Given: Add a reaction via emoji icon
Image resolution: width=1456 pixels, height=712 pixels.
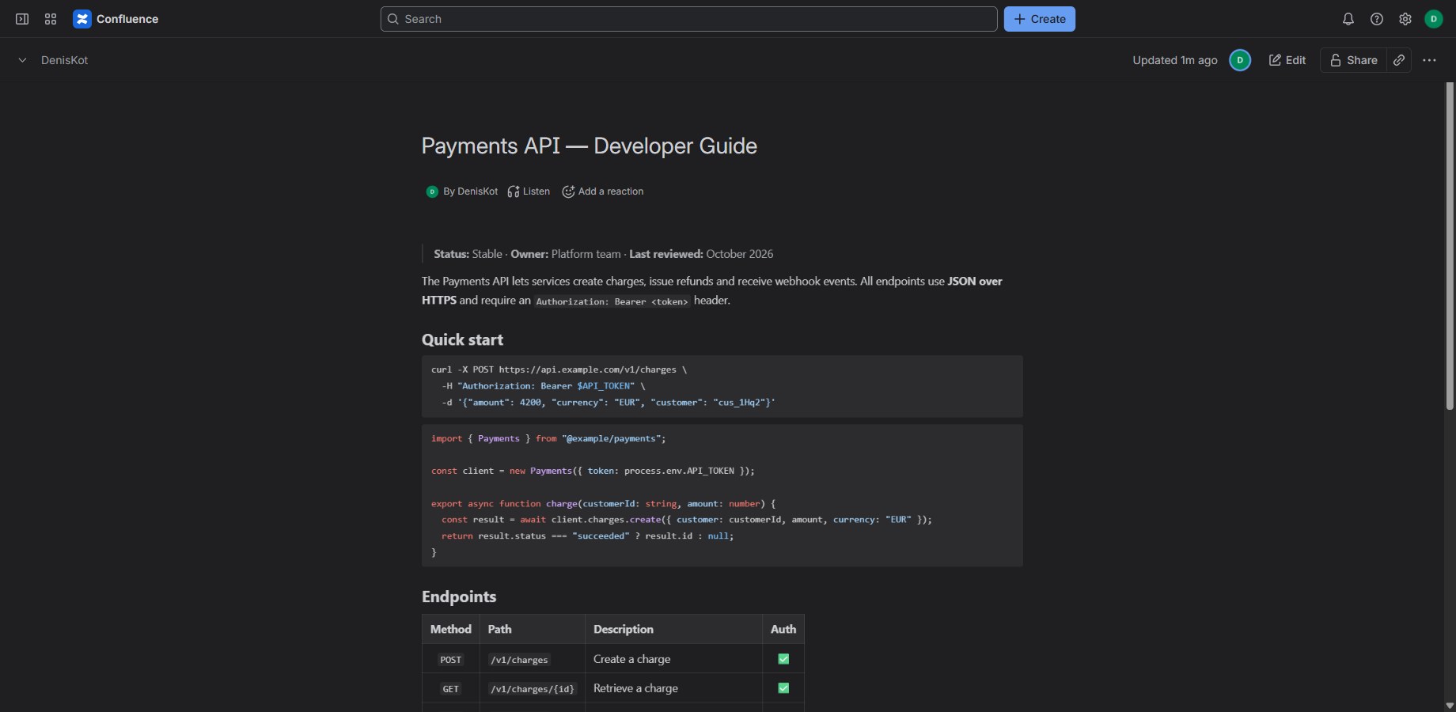Looking at the screenshot, I should [x=568, y=191].
